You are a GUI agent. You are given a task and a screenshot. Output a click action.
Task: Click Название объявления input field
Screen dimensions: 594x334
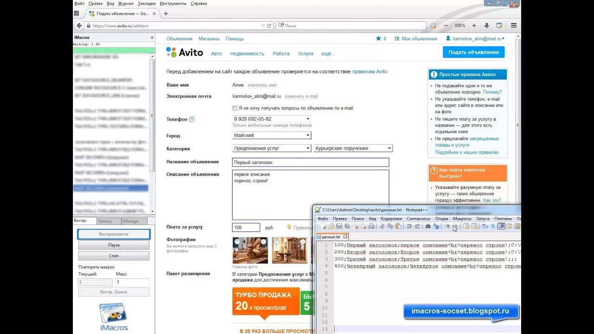(x=310, y=162)
